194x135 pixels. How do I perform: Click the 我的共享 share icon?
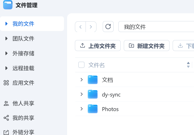pos(6,118)
